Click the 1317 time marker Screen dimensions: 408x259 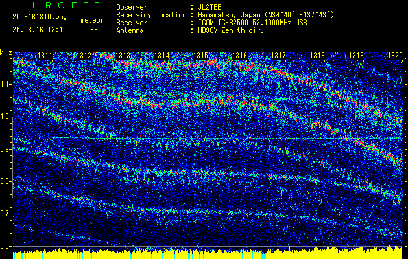(279, 55)
